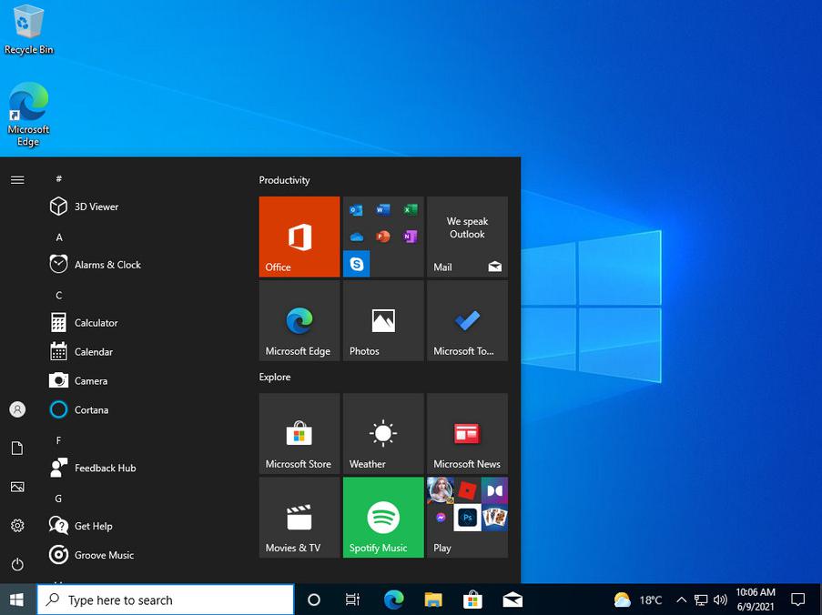Click inside the taskbar search field

click(x=164, y=600)
